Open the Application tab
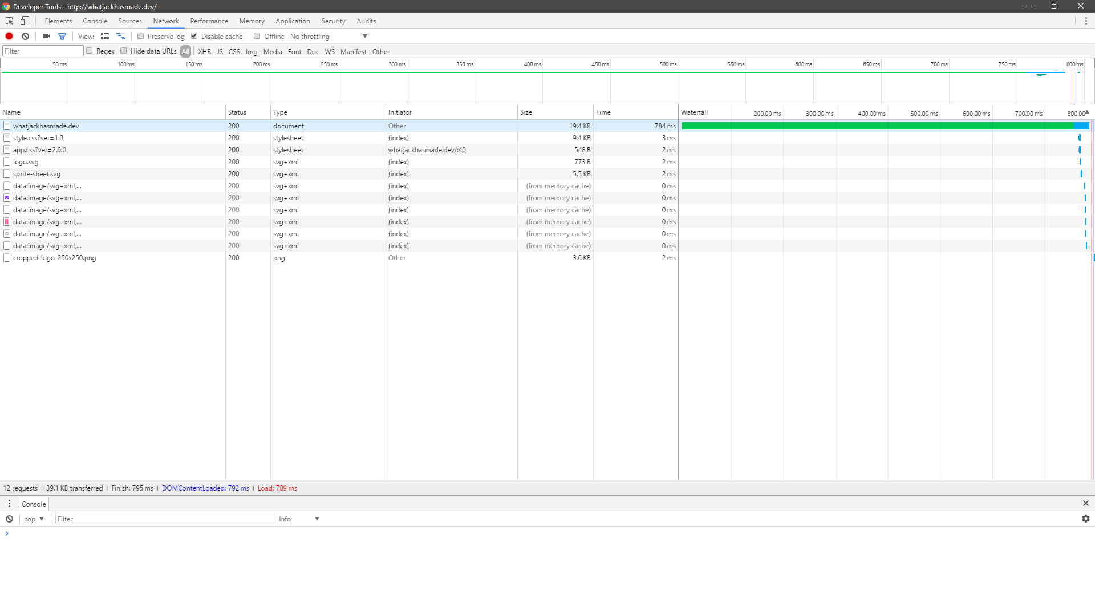 point(293,21)
